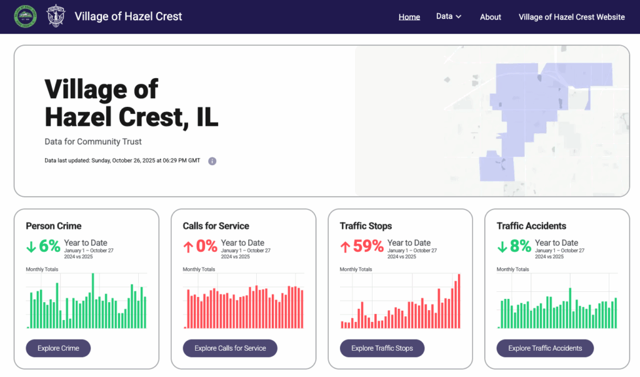Click the red up arrow on Traffic Stops
The width and height of the screenshot is (640, 377).
[345, 247]
